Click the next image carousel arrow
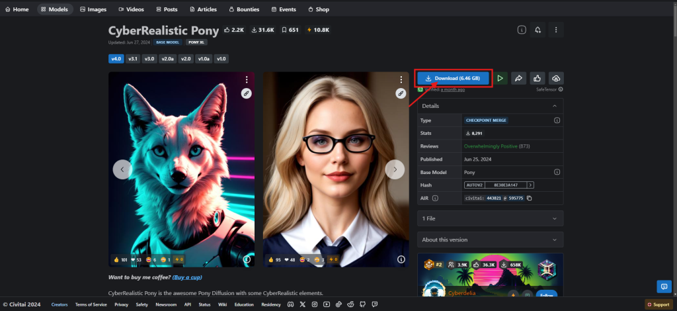The image size is (677, 311). pyautogui.click(x=395, y=169)
